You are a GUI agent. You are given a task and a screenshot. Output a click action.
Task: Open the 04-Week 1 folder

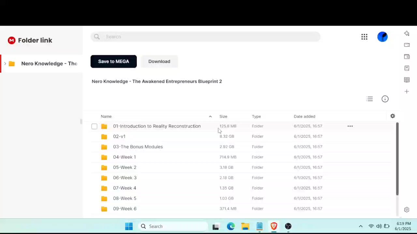coord(124,157)
